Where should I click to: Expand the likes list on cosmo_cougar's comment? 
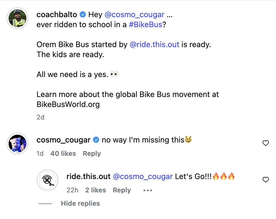tap(63, 153)
